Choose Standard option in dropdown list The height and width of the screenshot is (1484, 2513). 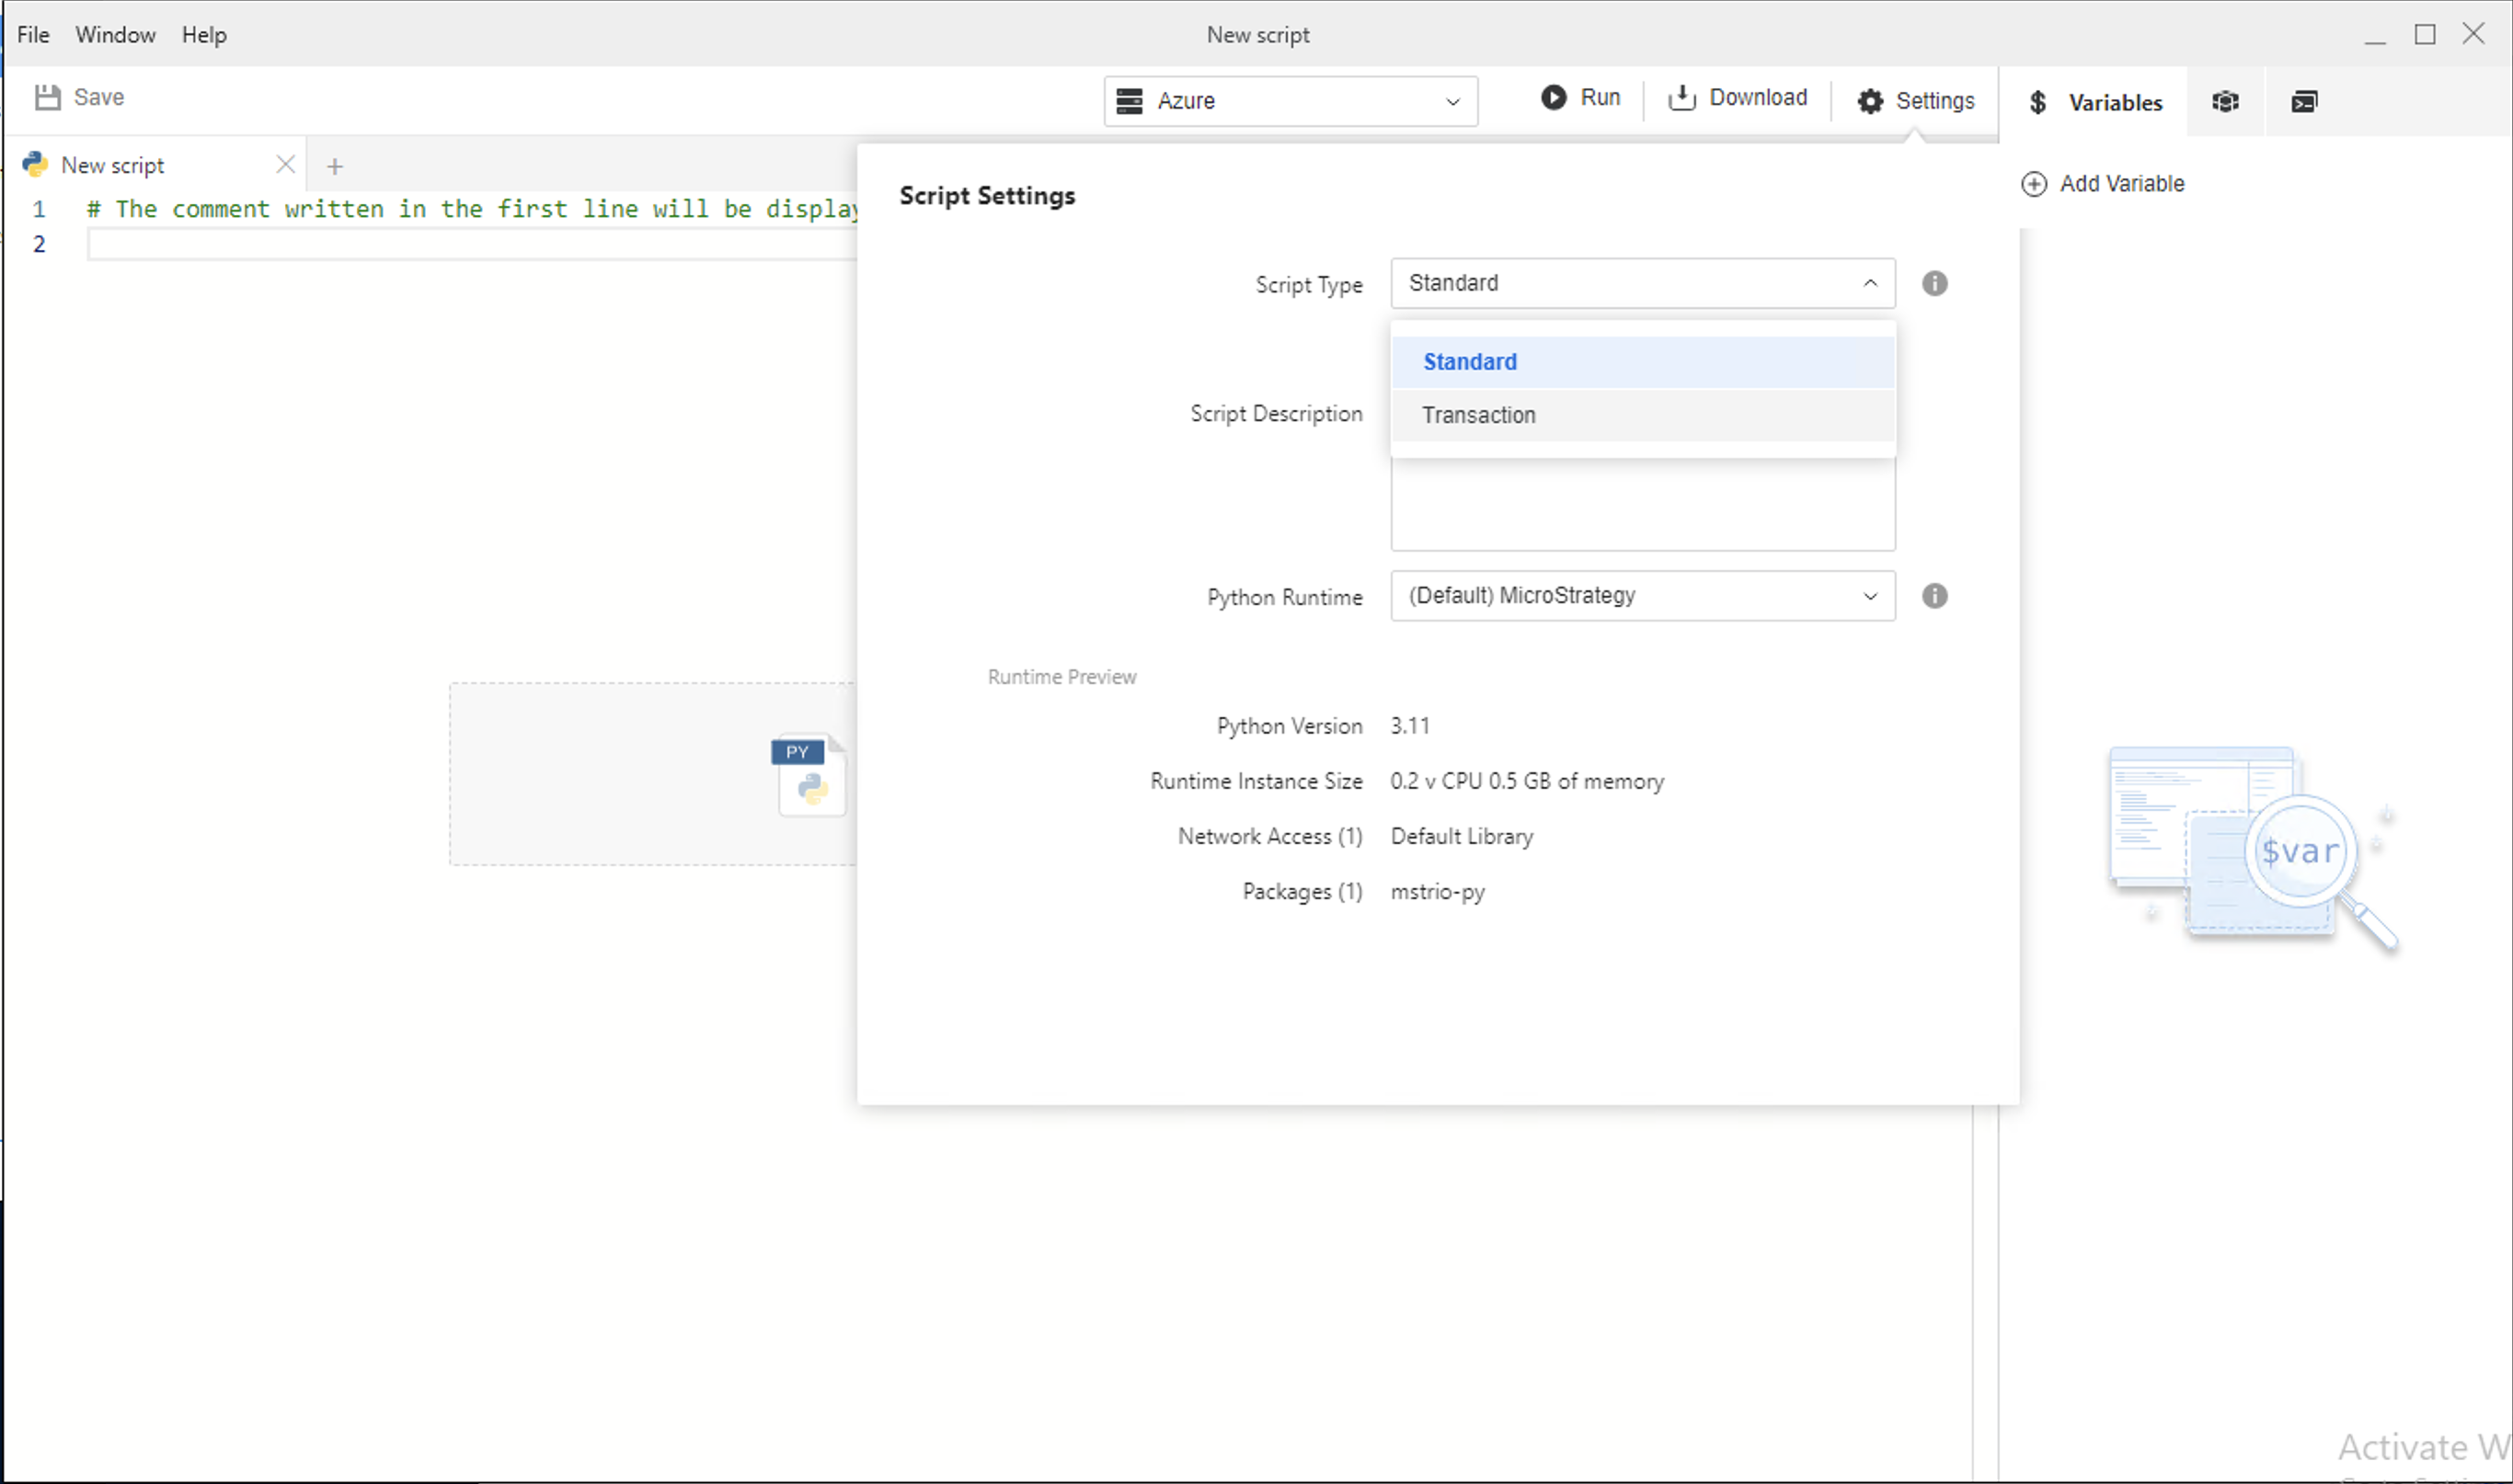pyautogui.click(x=1469, y=362)
